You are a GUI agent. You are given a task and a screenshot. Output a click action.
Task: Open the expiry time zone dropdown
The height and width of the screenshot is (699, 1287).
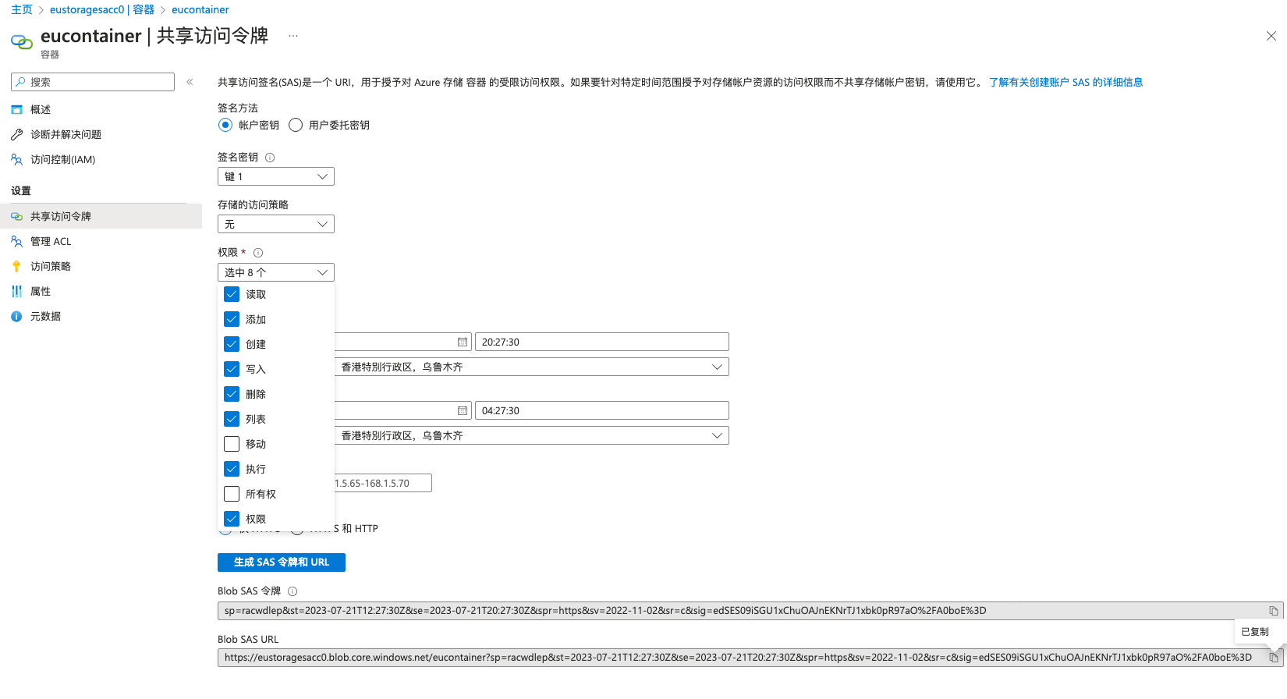[532, 435]
